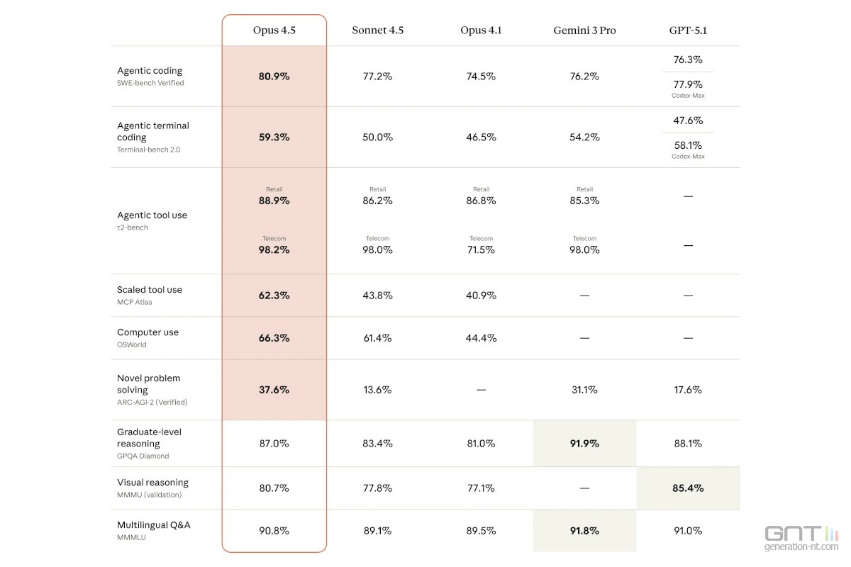Open the Agentic terminal coding row label
851x567 pixels.
153,131
